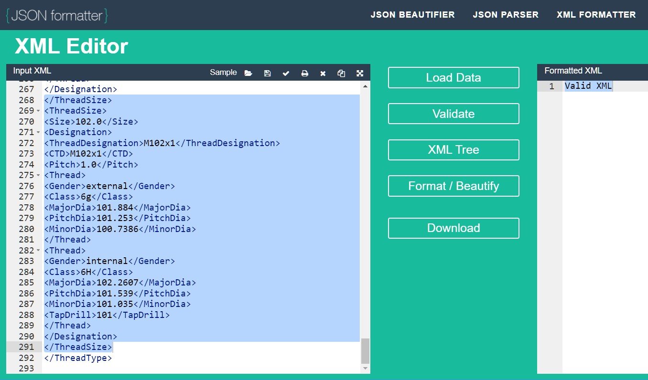Click the Validate button

pyautogui.click(x=454, y=114)
